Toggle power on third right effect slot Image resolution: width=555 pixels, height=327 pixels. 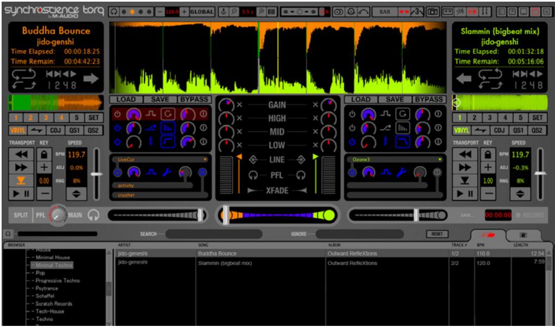click(352, 141)
